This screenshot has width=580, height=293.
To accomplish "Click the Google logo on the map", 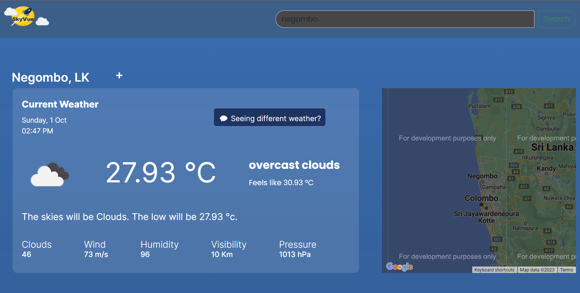I will point(399,267).
